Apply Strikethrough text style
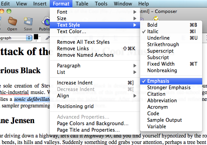This screenshot has width=207, height=145. 163,44
